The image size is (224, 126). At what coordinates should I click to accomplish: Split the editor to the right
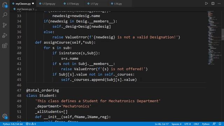[213, 3]
